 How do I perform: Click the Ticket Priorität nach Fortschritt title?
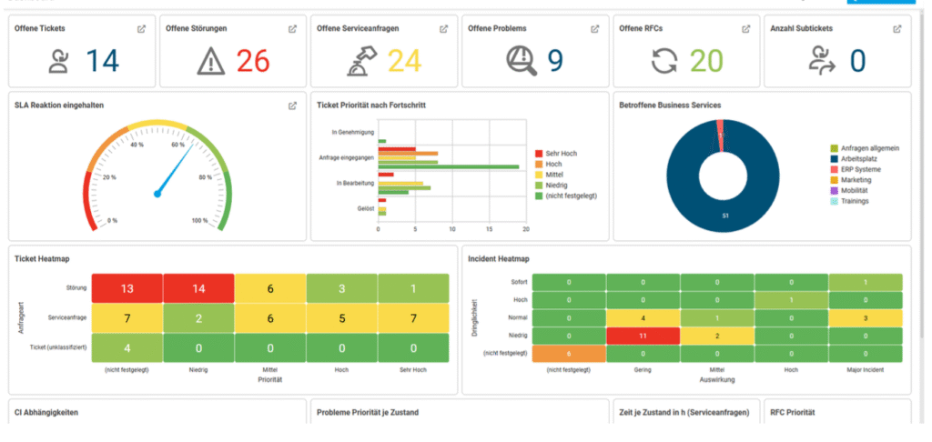tap(371, 105)
